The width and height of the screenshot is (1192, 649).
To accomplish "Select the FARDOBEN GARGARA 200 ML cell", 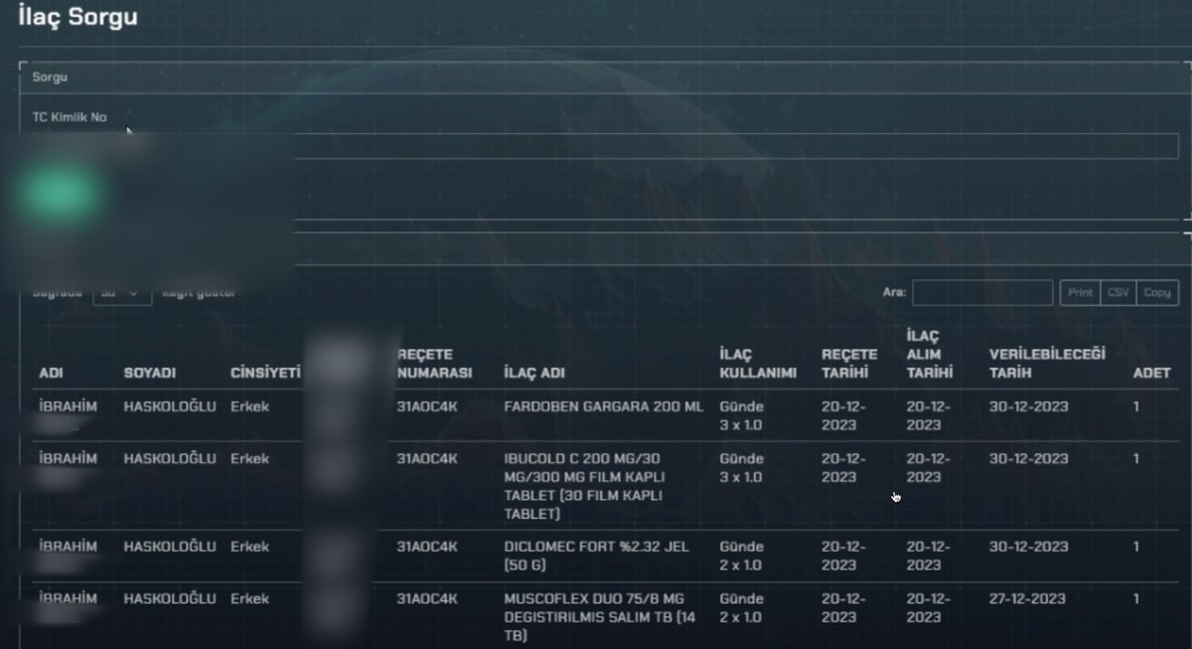I will click(x=603, y=406).
